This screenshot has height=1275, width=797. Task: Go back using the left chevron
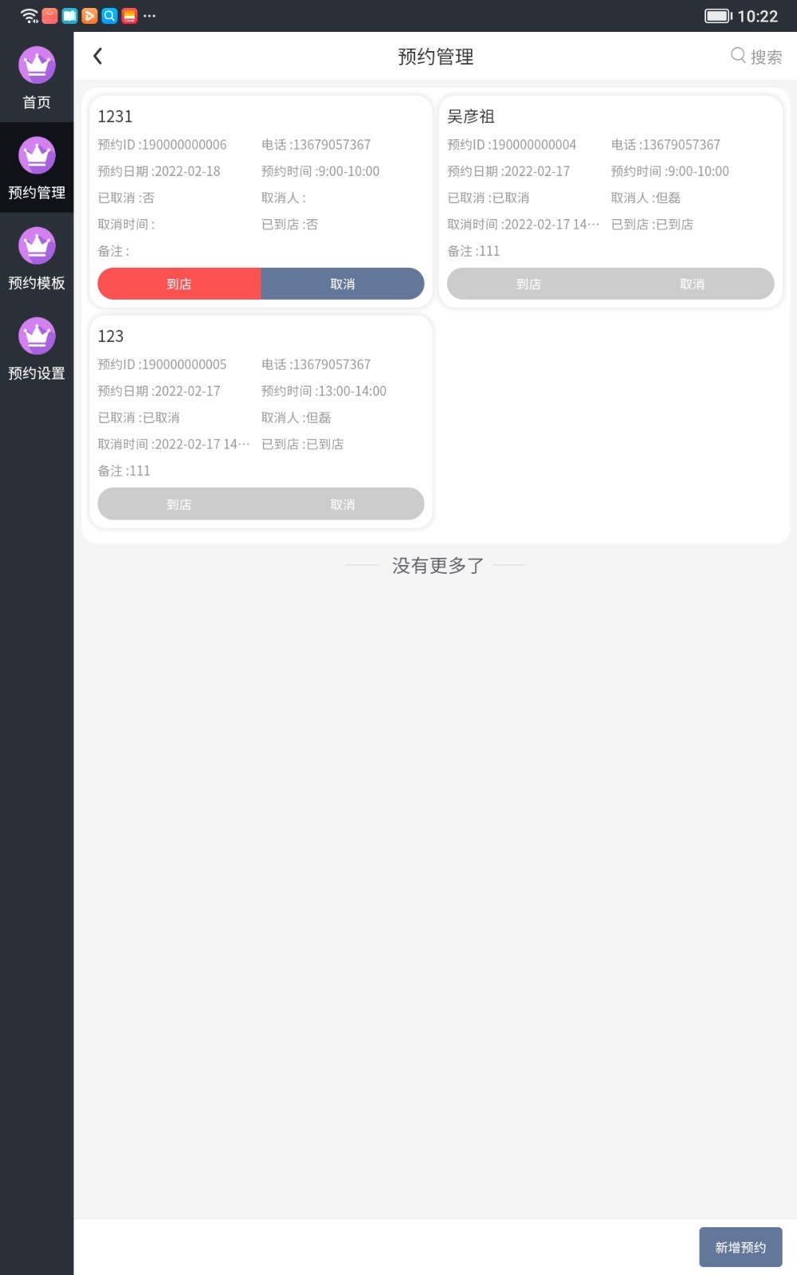point(98,56)
